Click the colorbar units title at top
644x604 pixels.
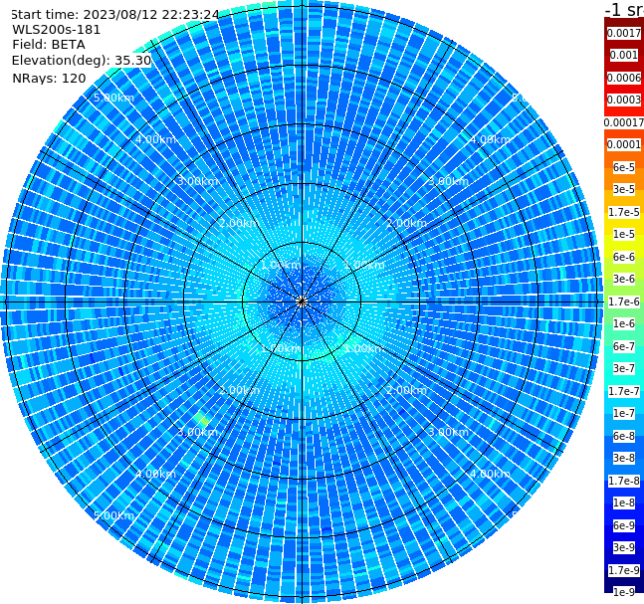(x=624, y=10)
